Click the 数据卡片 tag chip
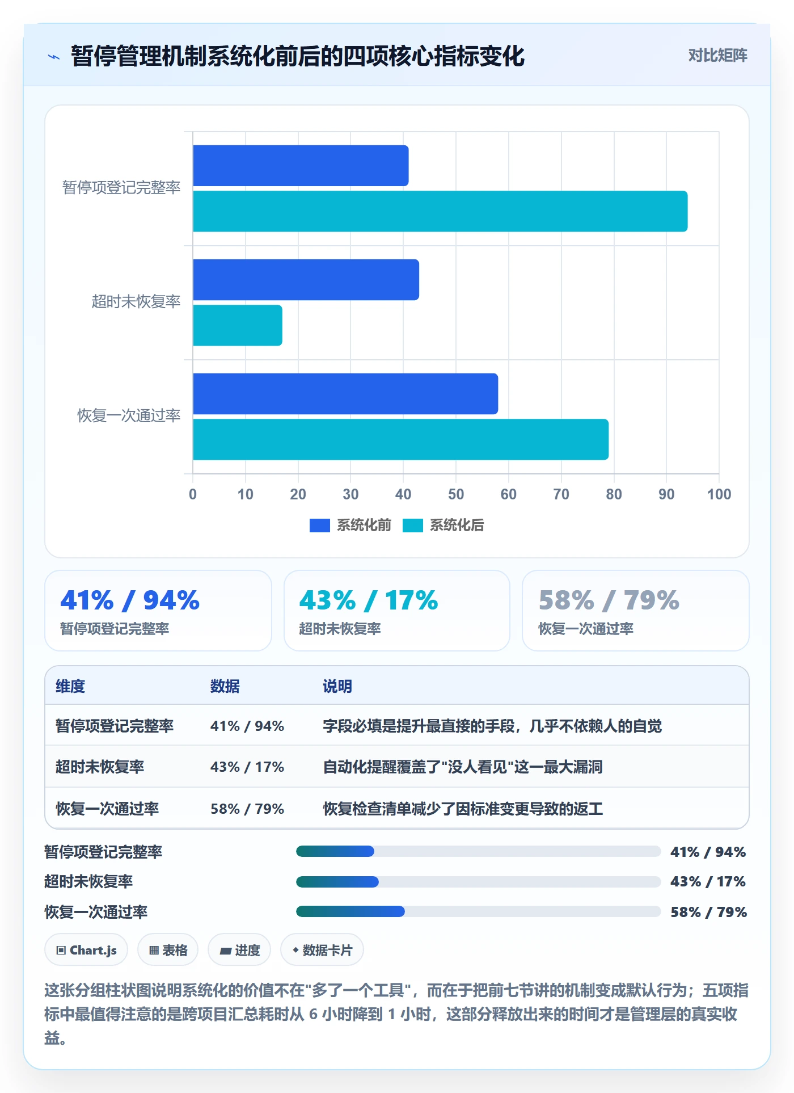Viewport: 794px width, 1093px height. [x=322, y=950]
